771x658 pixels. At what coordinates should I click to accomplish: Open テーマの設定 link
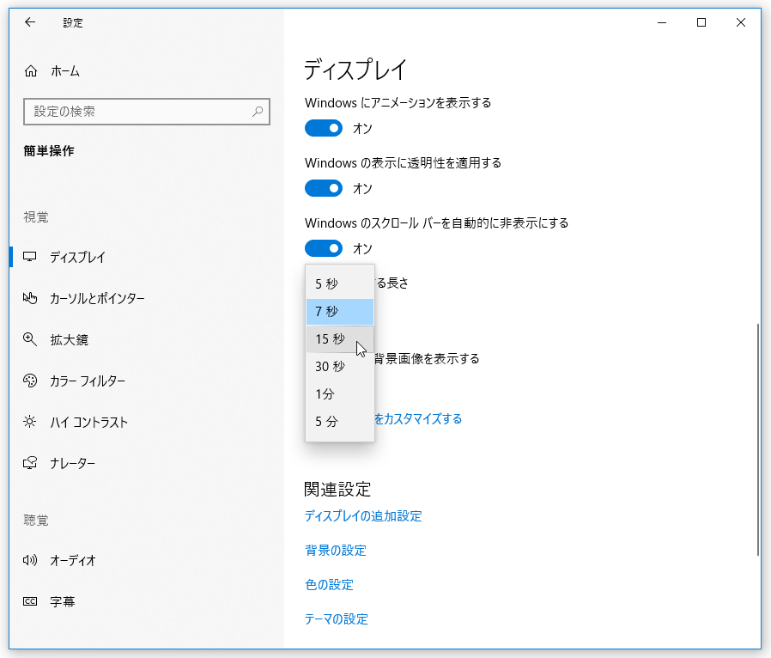coord(337,619)
